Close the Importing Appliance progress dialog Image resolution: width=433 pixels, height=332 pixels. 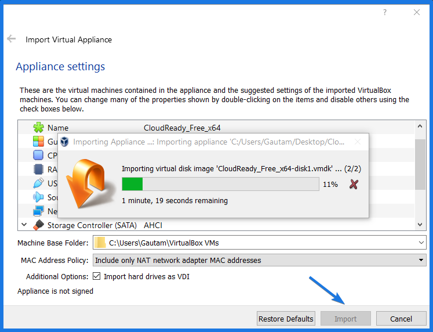point(358,142)
